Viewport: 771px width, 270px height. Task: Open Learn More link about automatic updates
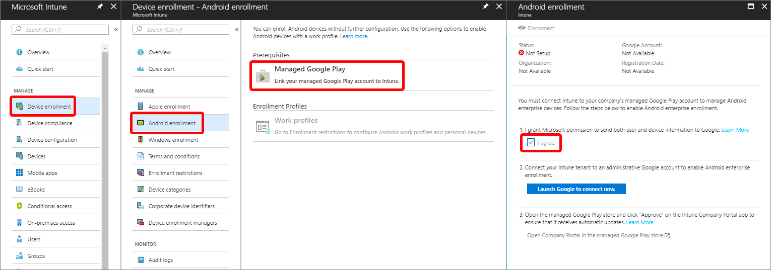(639, 222)
